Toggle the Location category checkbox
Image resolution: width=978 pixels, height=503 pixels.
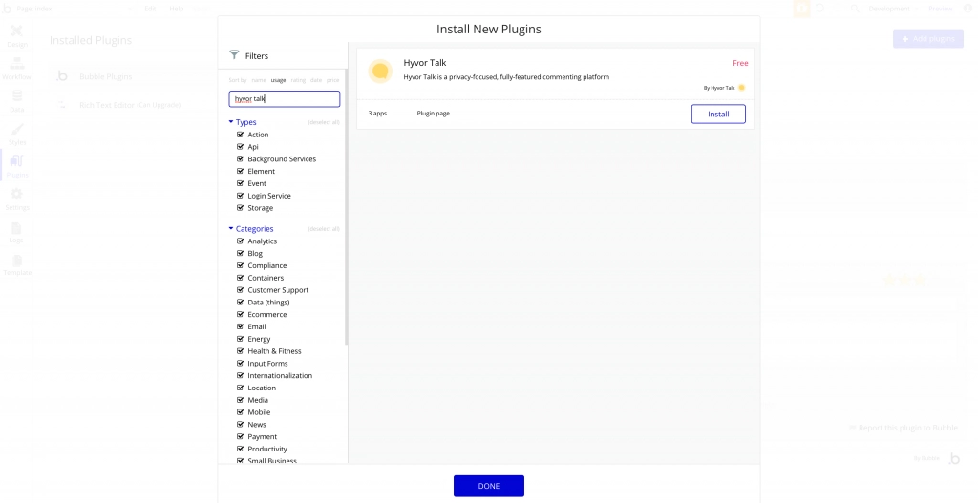click(240, 388)
